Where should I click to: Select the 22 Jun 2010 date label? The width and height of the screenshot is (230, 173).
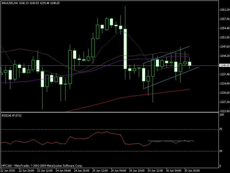pyautogui.click(x=8, y=171)
